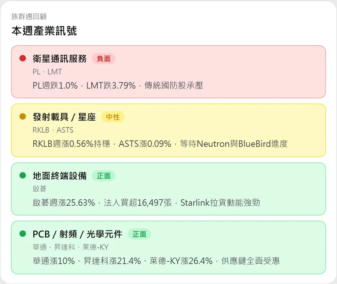The width and height of the screenshot is (337, 284).
Task: Select the 負面 badge
Action: click(x=104, y=59)
